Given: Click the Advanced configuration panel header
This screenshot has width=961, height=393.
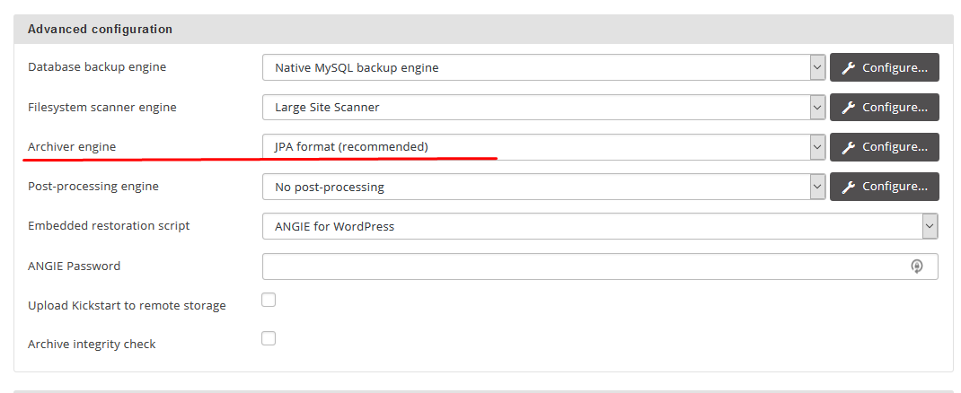Looking at the screenshot, I should pyautogui.click(x=100, y=29).
